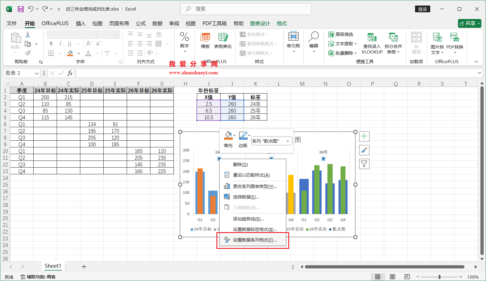The width and height of the screenshot is (486, 281).
Task: Open the 文件 File tab
Action: pyautogui.click(x=12, y=23)
